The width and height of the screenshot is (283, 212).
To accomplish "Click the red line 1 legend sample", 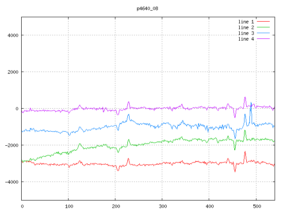I will [x=263, y=22].
